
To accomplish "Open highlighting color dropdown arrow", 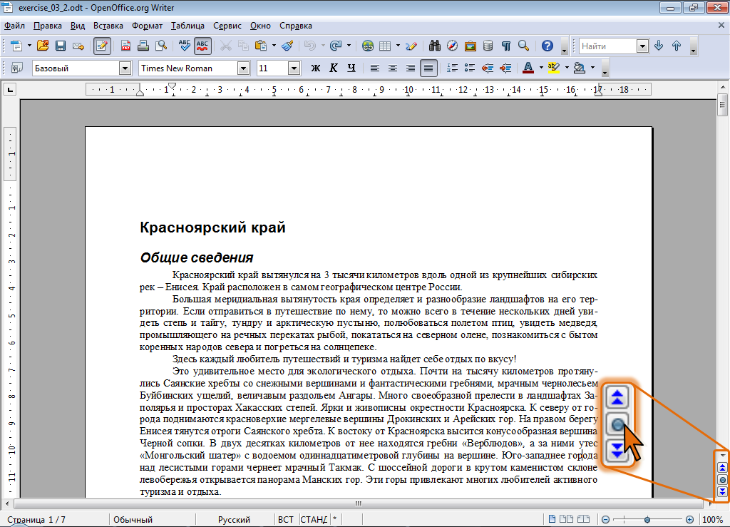I will (x=567, y=68).
